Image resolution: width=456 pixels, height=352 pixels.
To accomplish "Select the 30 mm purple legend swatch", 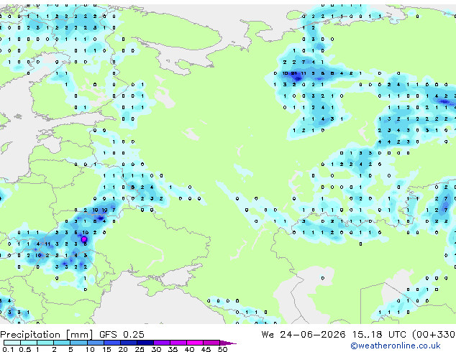I will [x=162, y=343].
